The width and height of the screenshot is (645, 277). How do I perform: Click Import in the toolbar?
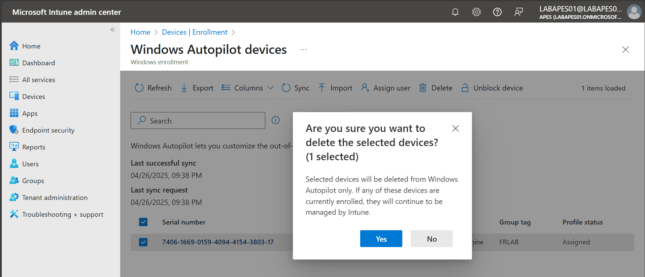335,88
